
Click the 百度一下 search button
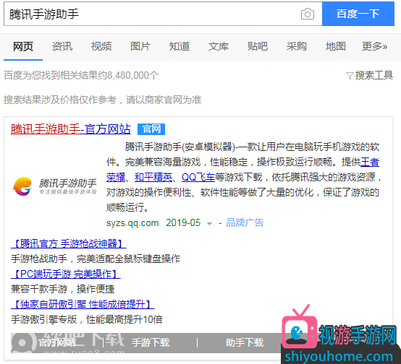coord(358,14)
